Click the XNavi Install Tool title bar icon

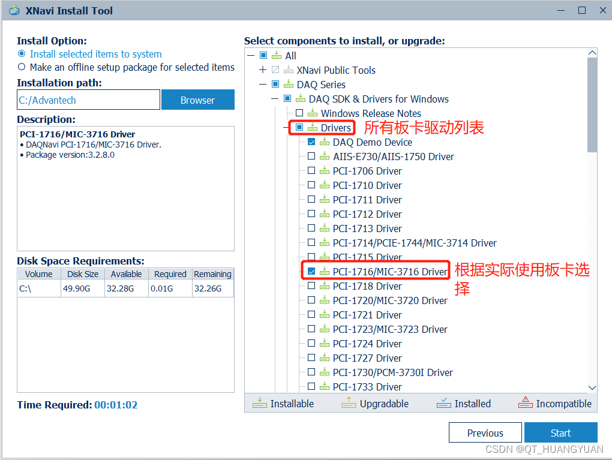14,11
